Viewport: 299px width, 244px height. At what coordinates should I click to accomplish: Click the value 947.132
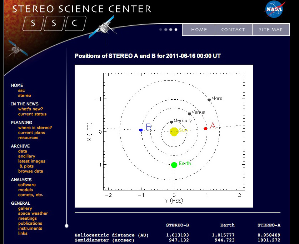click(x=179, y=240)
